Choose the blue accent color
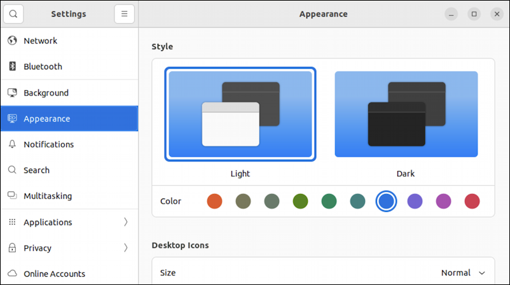 (386, 201)
